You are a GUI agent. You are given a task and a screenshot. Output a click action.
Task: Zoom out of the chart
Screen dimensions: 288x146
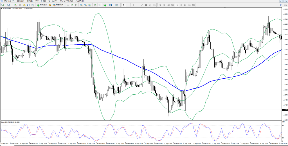[85, 5]
